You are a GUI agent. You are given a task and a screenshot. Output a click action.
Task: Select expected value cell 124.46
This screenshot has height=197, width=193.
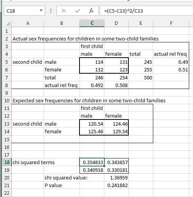coord(116,124)
